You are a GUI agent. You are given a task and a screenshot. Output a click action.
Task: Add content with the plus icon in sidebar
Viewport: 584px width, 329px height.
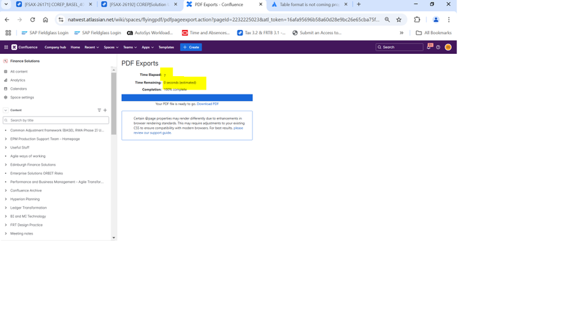coord(105,110)
